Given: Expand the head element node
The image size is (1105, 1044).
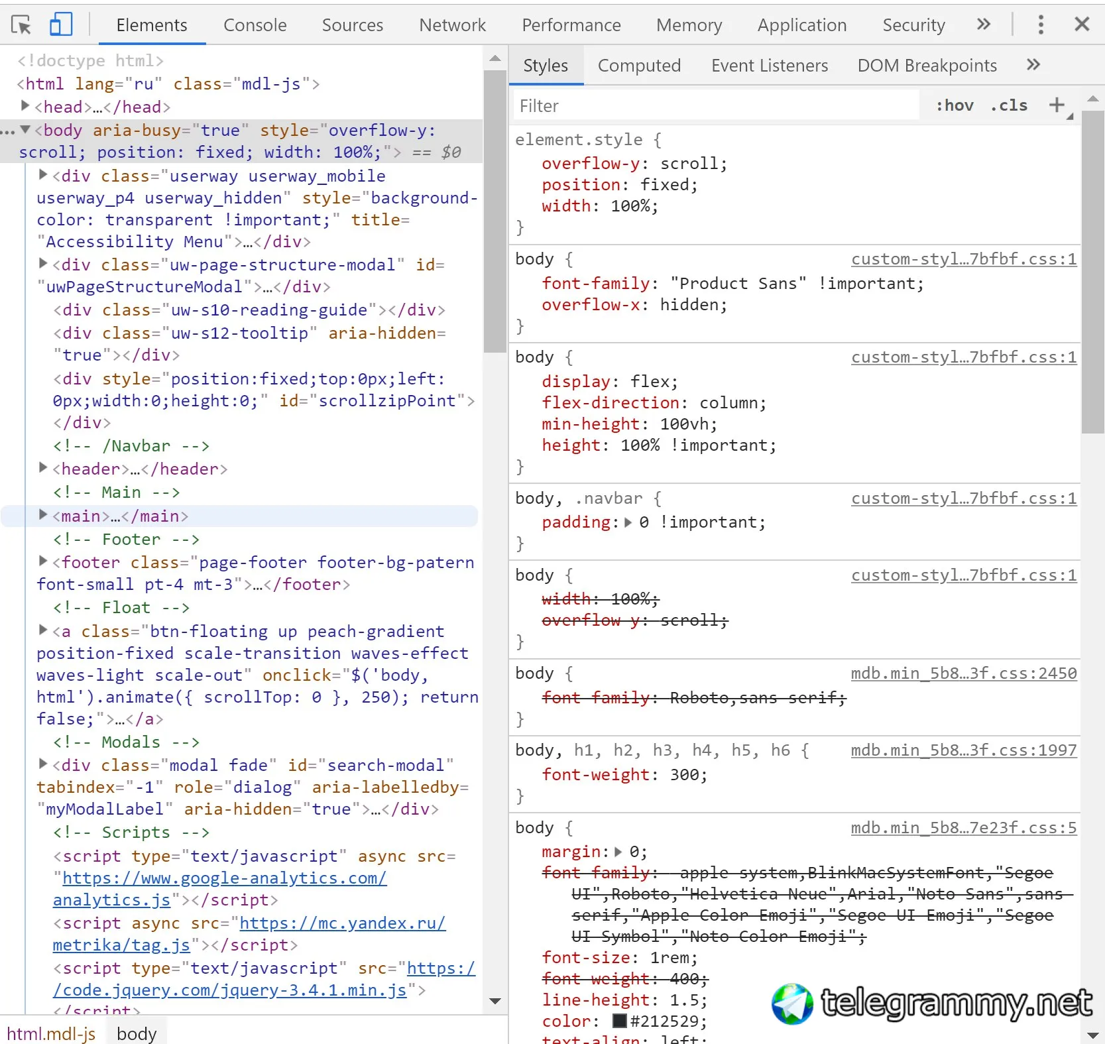Looking at the screenshot, I should click(x=25, y=105).
